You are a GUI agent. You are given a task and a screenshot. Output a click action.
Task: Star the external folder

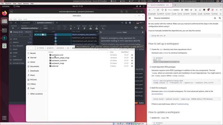coord(132,66)
